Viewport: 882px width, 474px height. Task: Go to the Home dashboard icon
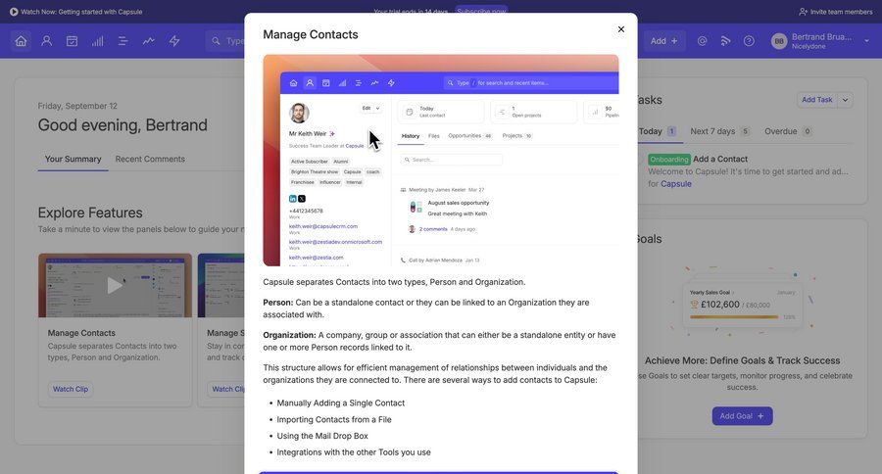[21, 41]
